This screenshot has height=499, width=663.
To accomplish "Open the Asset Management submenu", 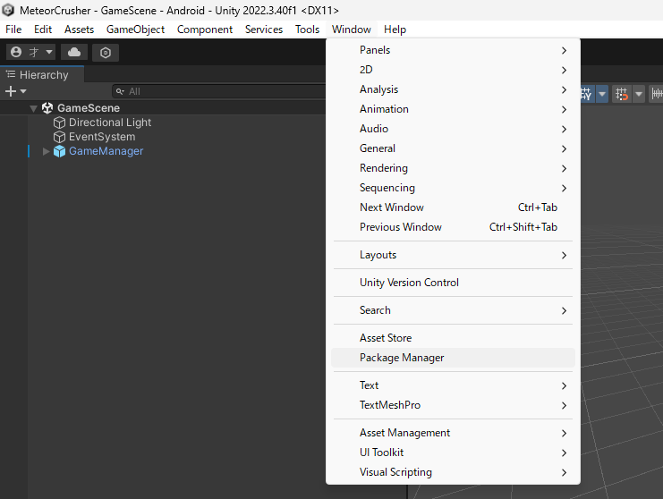I will click(453, 433).
